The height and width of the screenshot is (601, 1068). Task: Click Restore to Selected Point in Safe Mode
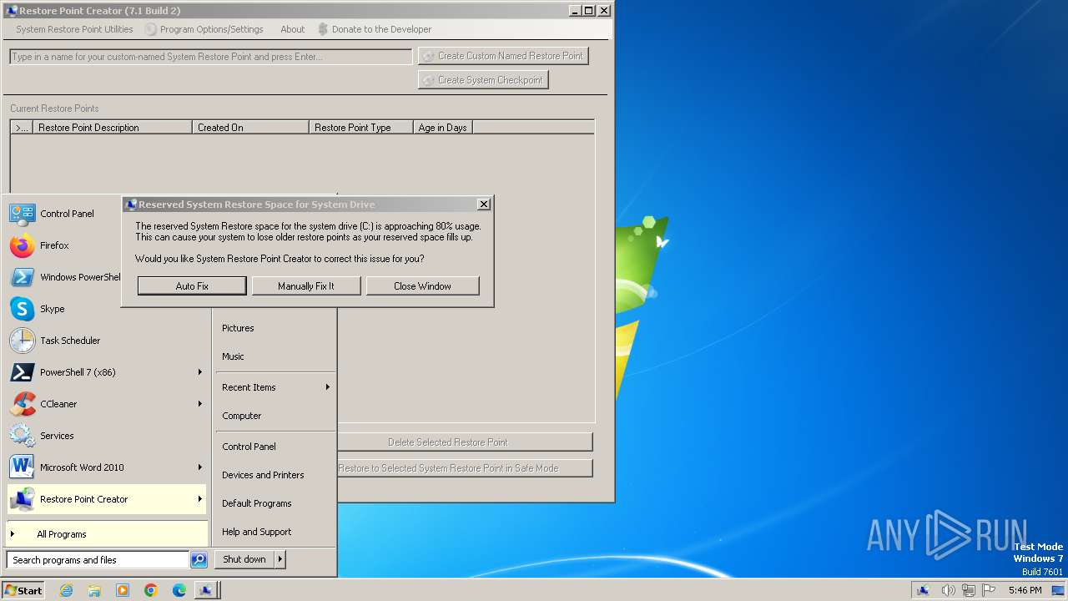tap(464, 467)
